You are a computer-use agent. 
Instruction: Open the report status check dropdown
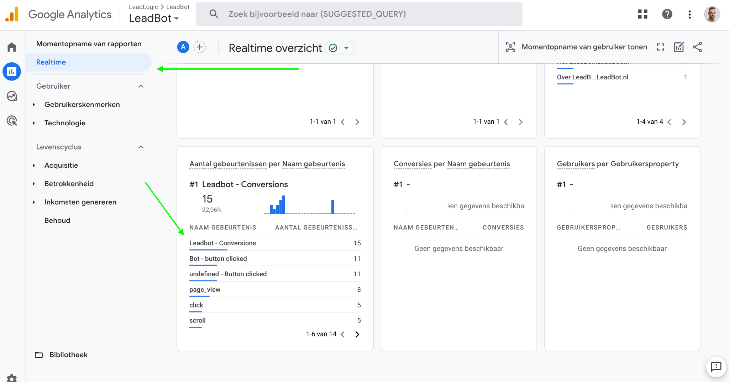pos(340,48)
